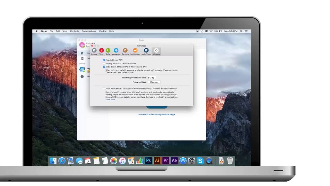Open the Privacy preferences pane
This screenshot has height=186, width=330.
[101, 51]
